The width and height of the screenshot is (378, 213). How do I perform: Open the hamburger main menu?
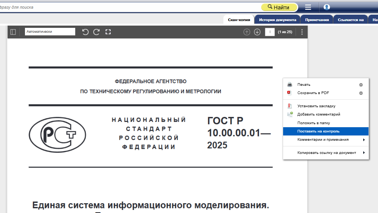[x=308, y=7]
